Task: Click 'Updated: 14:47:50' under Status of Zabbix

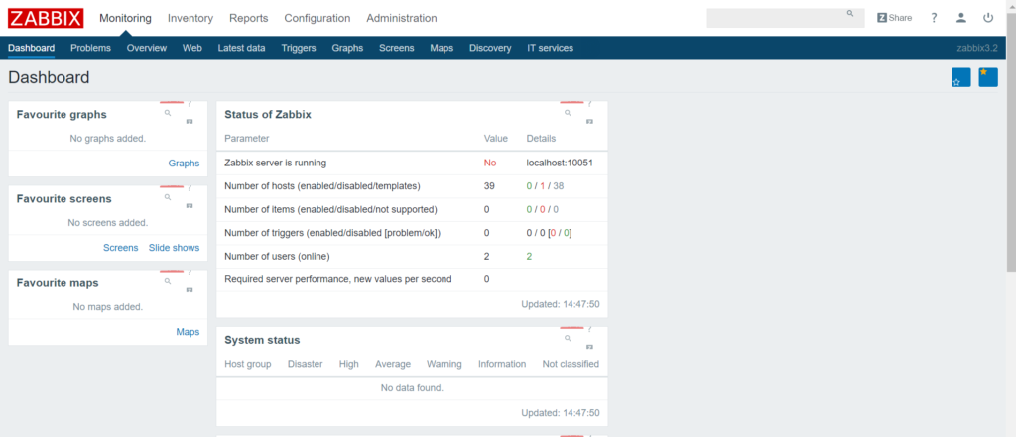Action: (x=561, y=303)
